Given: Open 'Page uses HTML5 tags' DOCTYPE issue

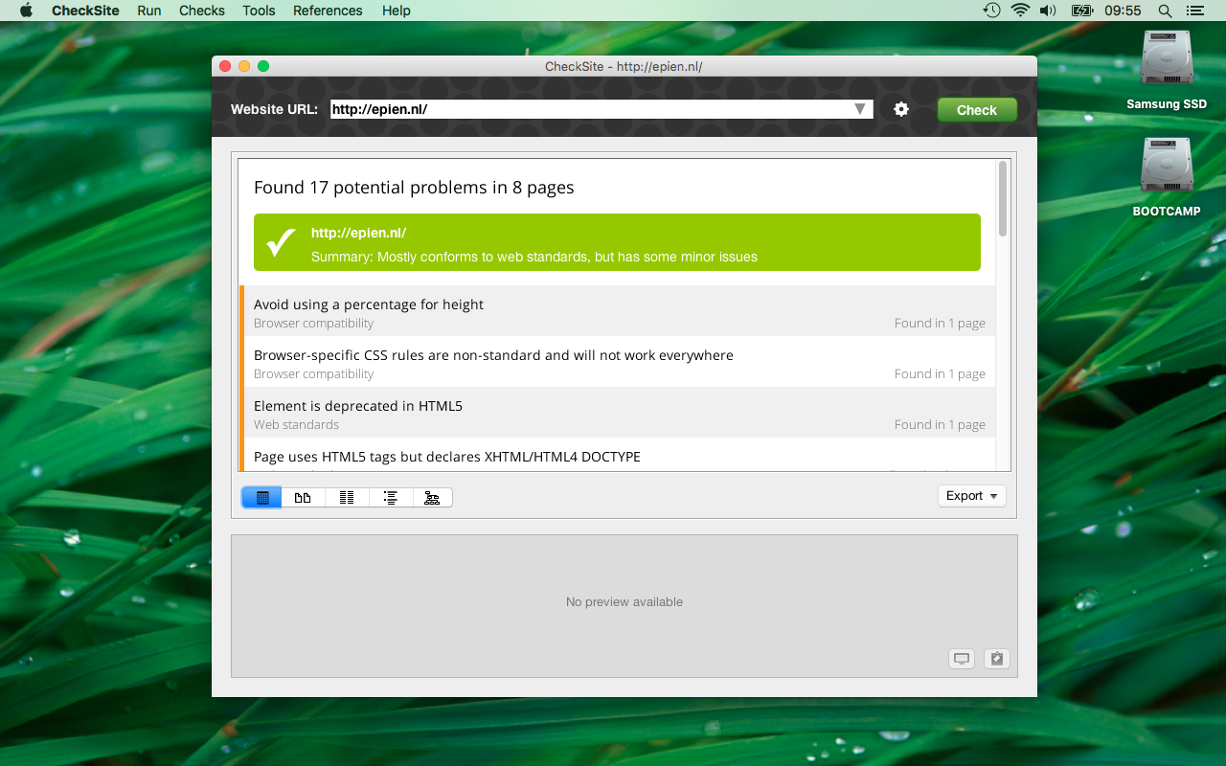Looking at the screenshot, I should tap(618, 455).
